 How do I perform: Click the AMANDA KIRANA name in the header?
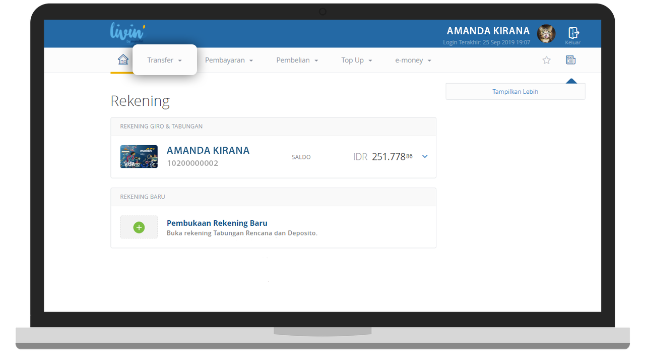pos(488,31)
